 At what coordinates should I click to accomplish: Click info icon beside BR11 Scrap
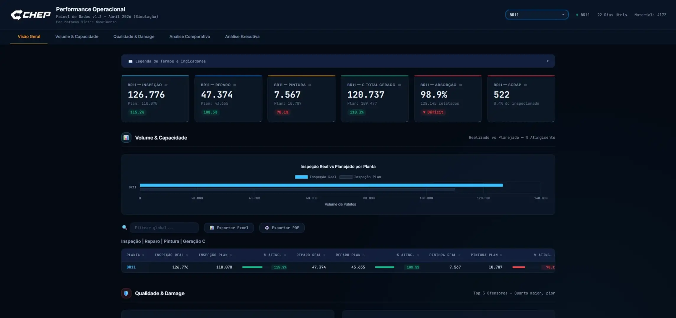[x=525, y=85]
